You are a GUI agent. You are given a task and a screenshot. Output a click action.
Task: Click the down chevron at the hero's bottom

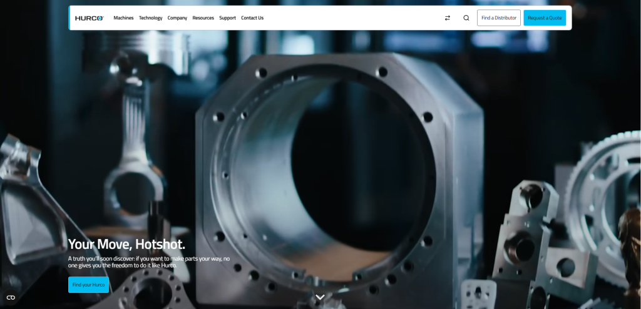click(320, 297)
